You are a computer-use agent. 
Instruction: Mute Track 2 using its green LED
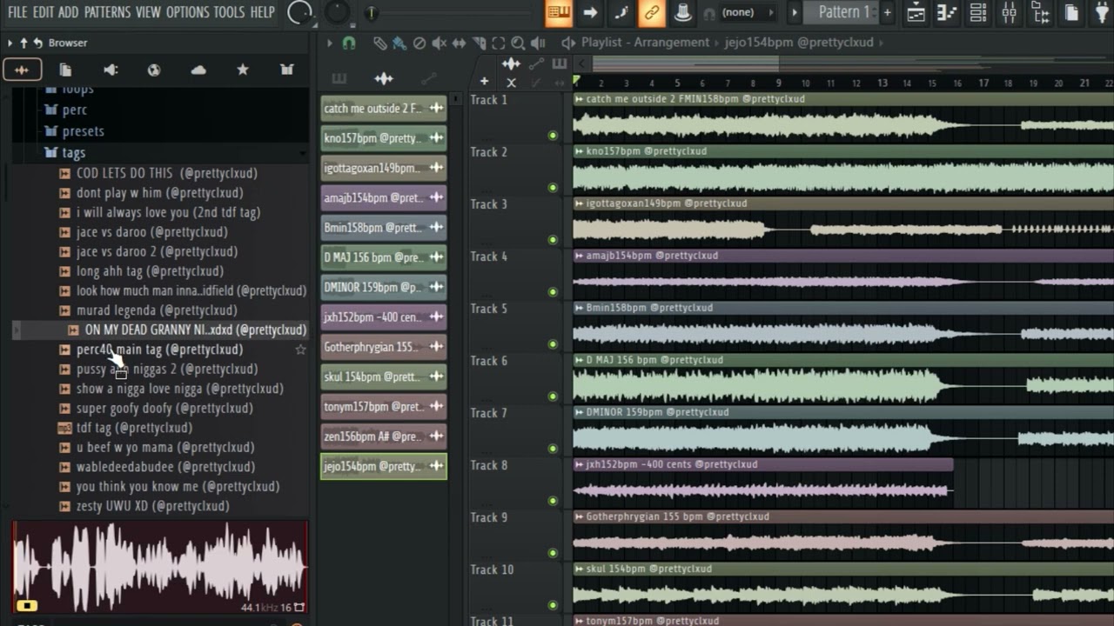(x=553, y=188)
